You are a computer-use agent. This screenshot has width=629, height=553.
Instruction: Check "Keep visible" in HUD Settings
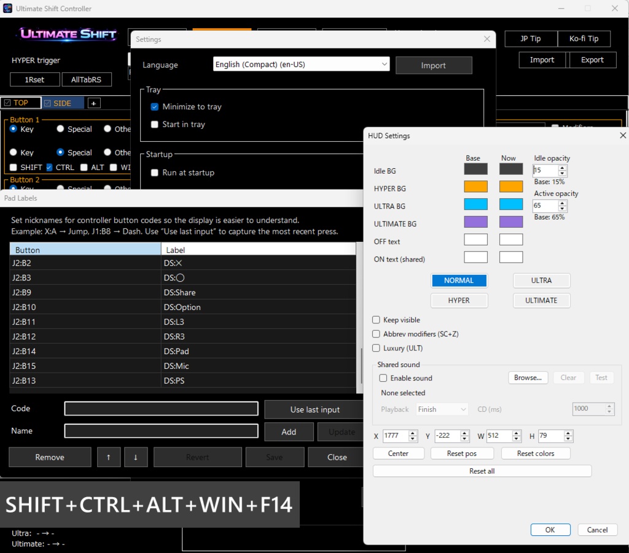(377, 320)
